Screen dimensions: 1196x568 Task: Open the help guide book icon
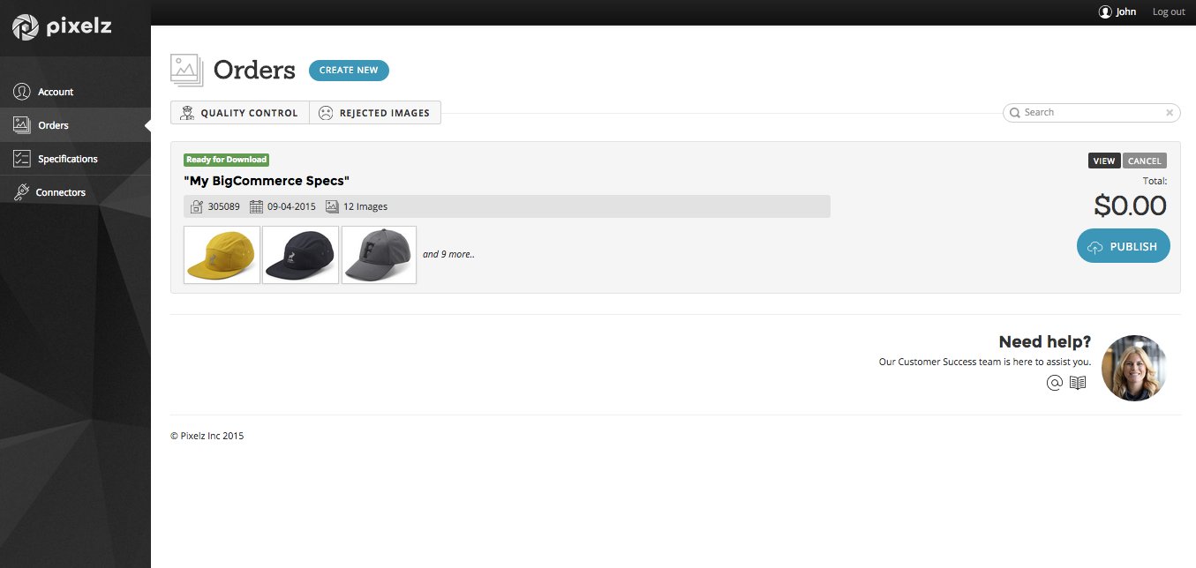[1078, 383]
